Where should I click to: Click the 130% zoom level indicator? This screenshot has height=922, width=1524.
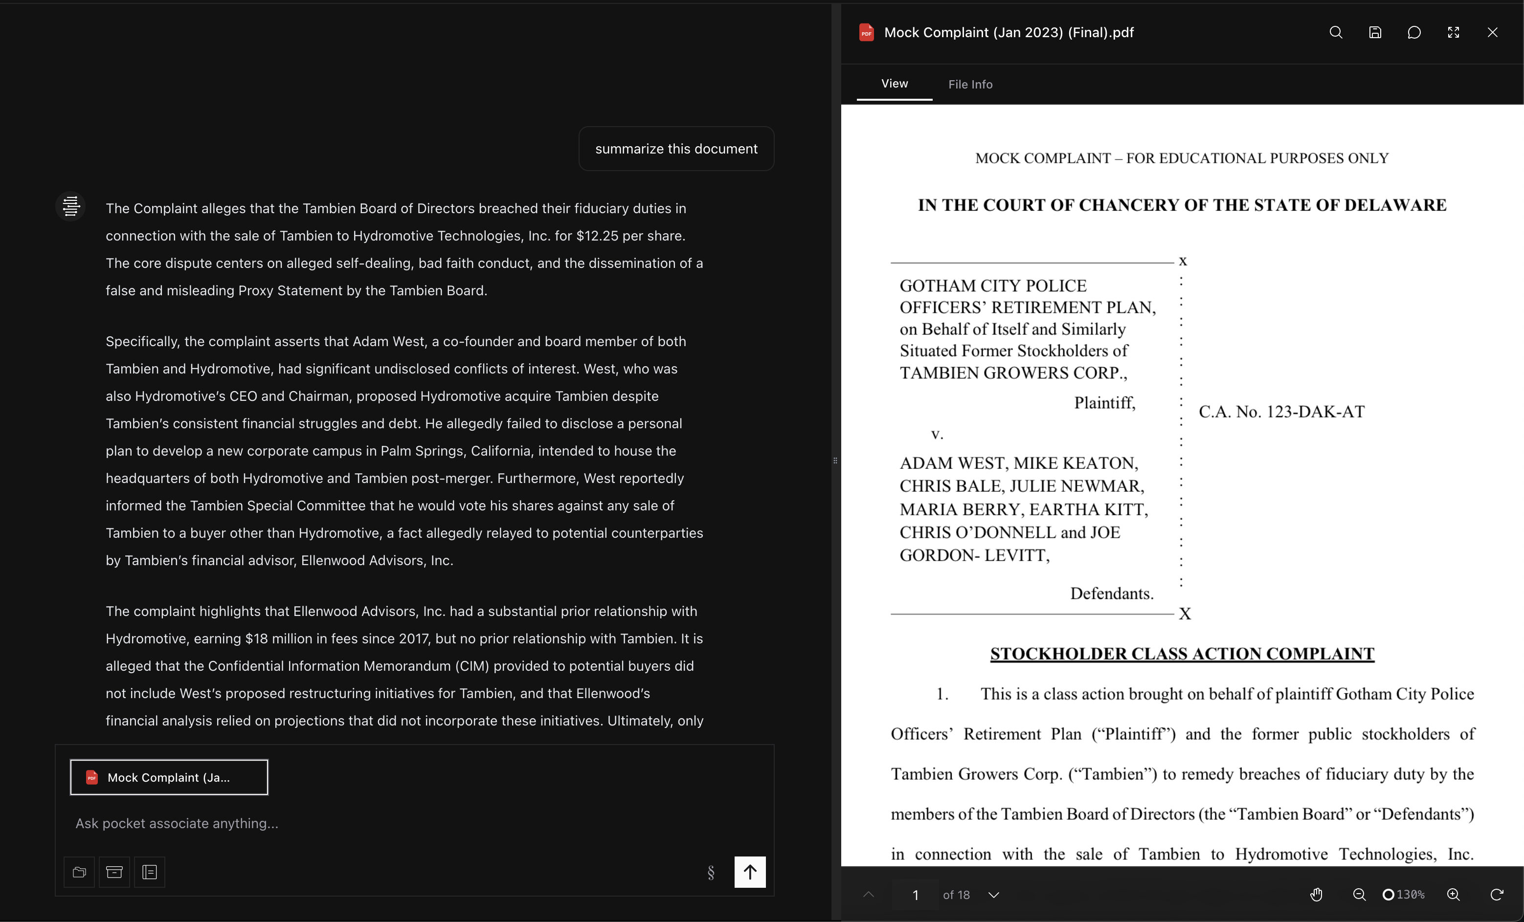1404,895
